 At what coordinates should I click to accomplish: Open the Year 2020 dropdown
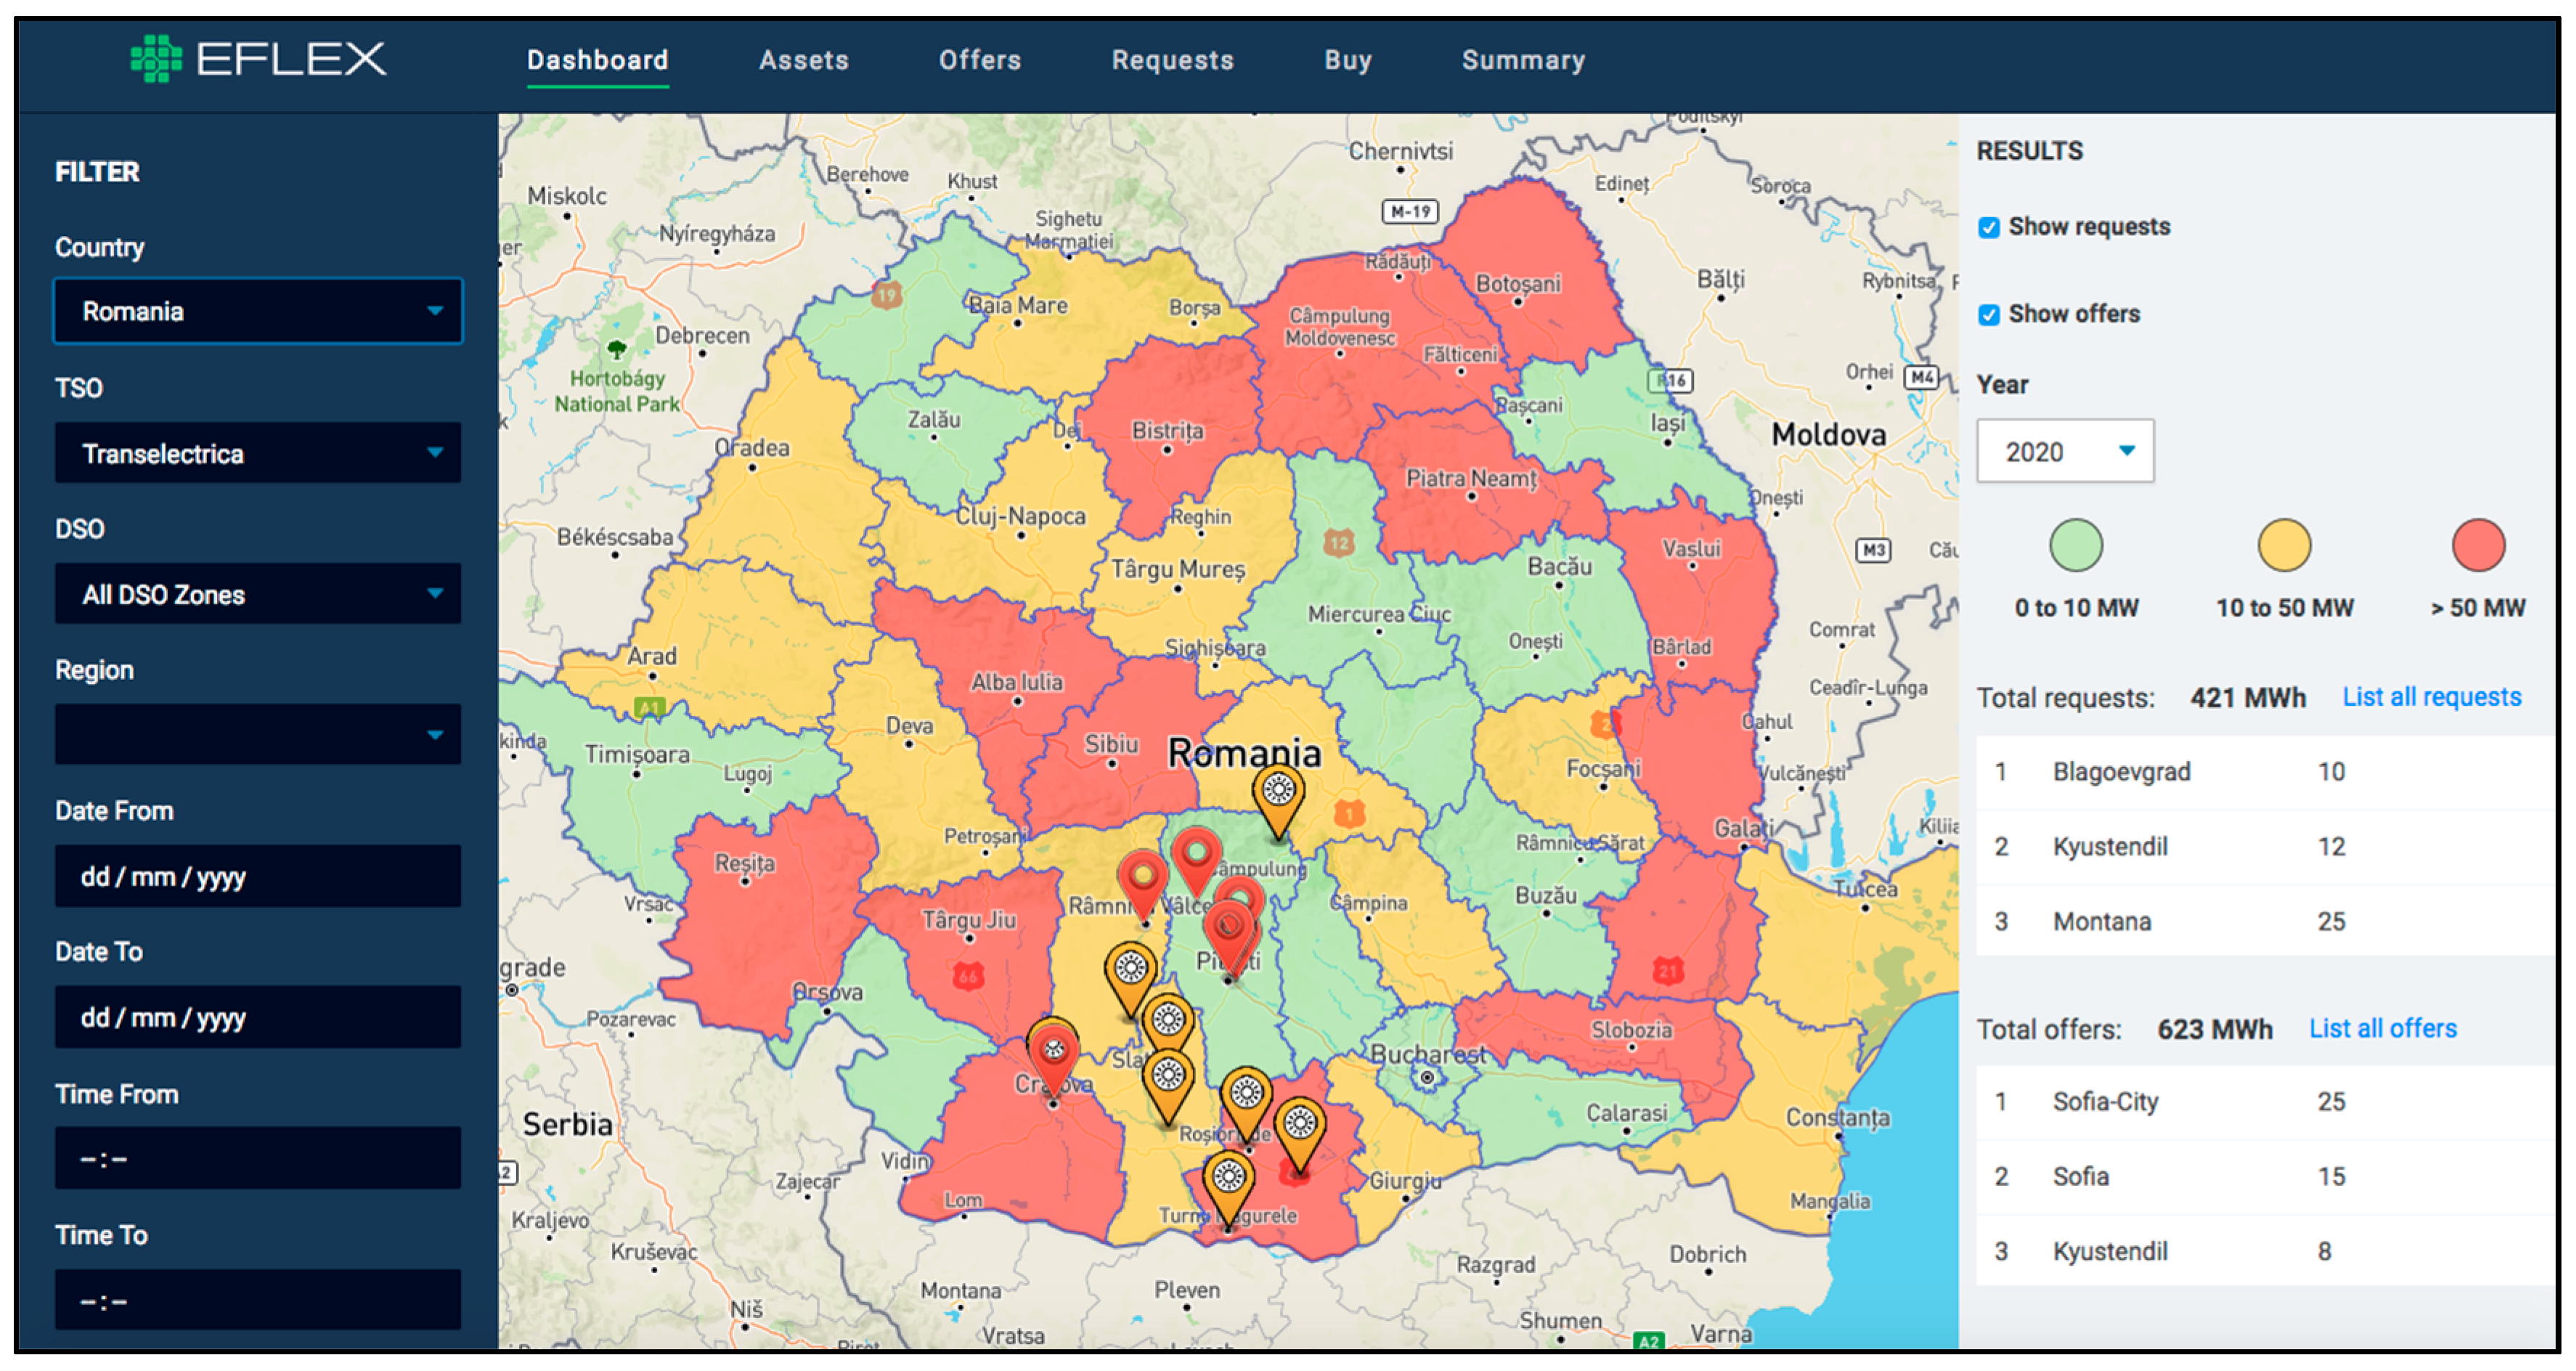click(2064, 451)
